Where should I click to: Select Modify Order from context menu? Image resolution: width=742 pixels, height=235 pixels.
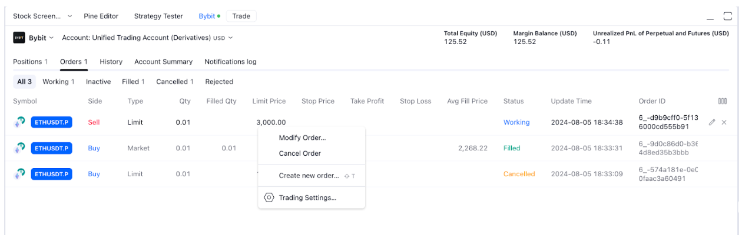click(302, 137)
